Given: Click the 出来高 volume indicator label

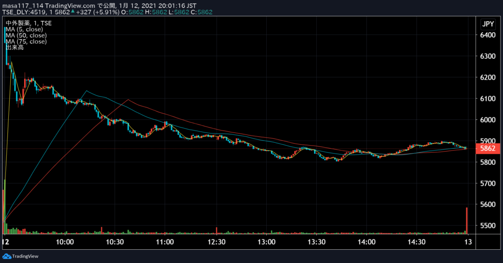Looking at the screenshot, I should [14, 48].
